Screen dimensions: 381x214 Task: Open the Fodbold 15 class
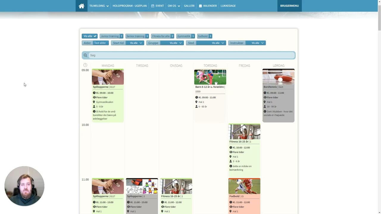tap(244, 196)
